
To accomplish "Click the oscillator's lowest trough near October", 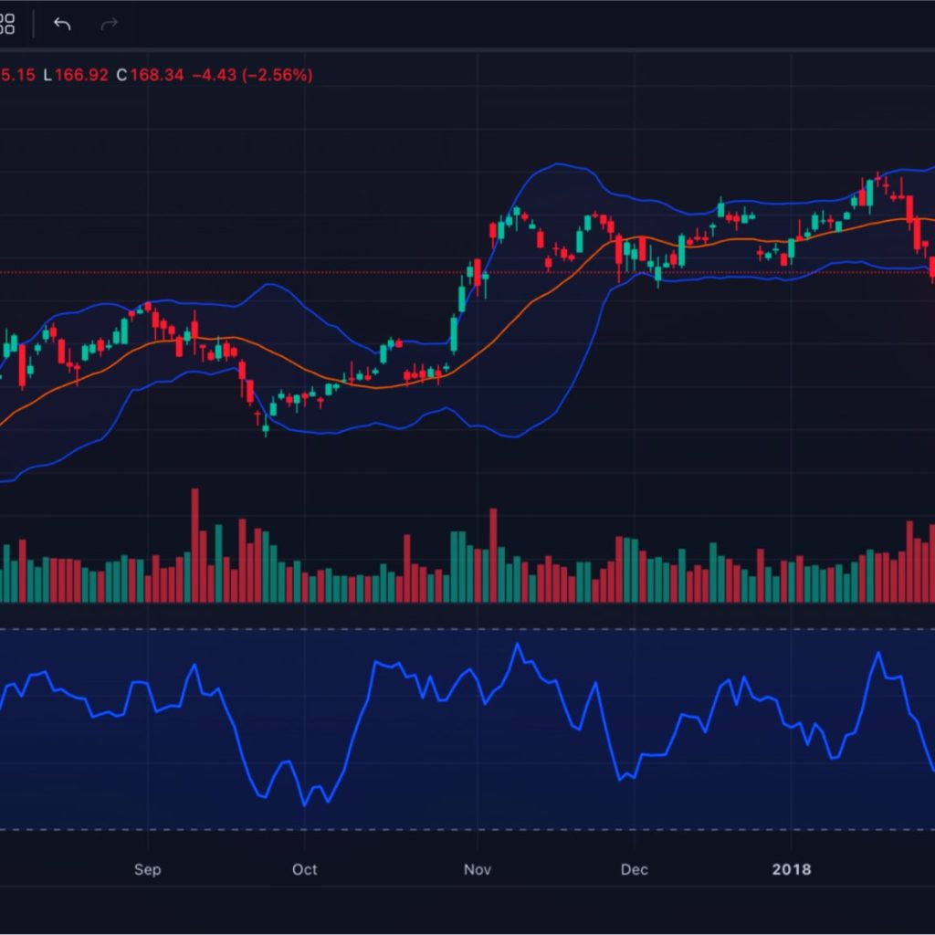I will click(305, 804).
